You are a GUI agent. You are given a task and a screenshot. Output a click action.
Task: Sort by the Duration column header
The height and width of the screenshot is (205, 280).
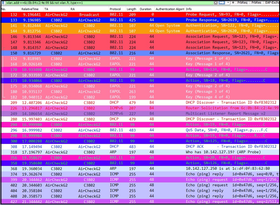(146, 9)
